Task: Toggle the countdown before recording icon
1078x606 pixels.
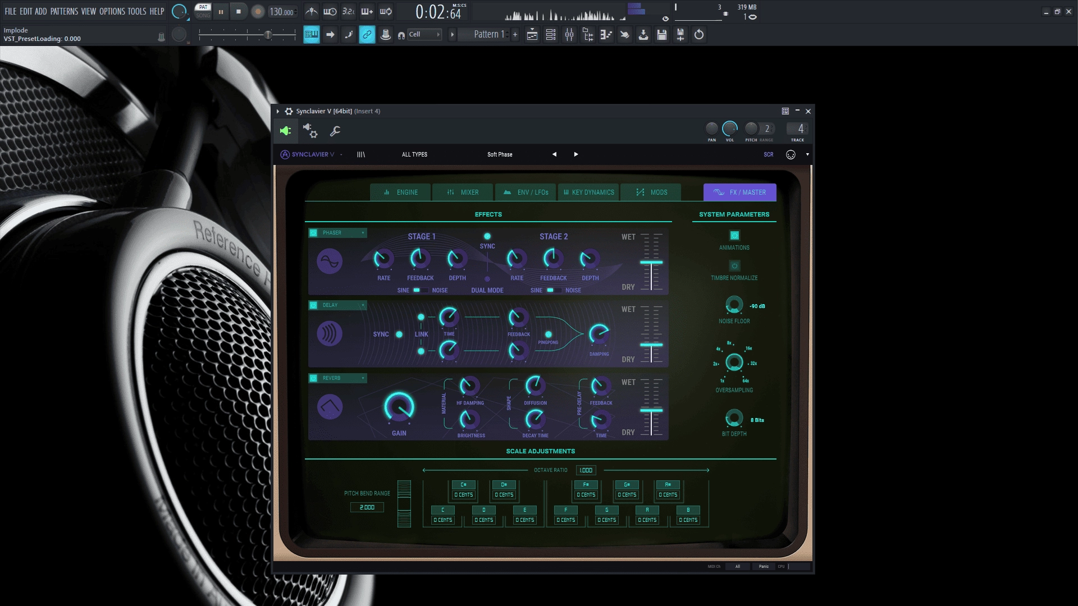Action: coord(349,11)
